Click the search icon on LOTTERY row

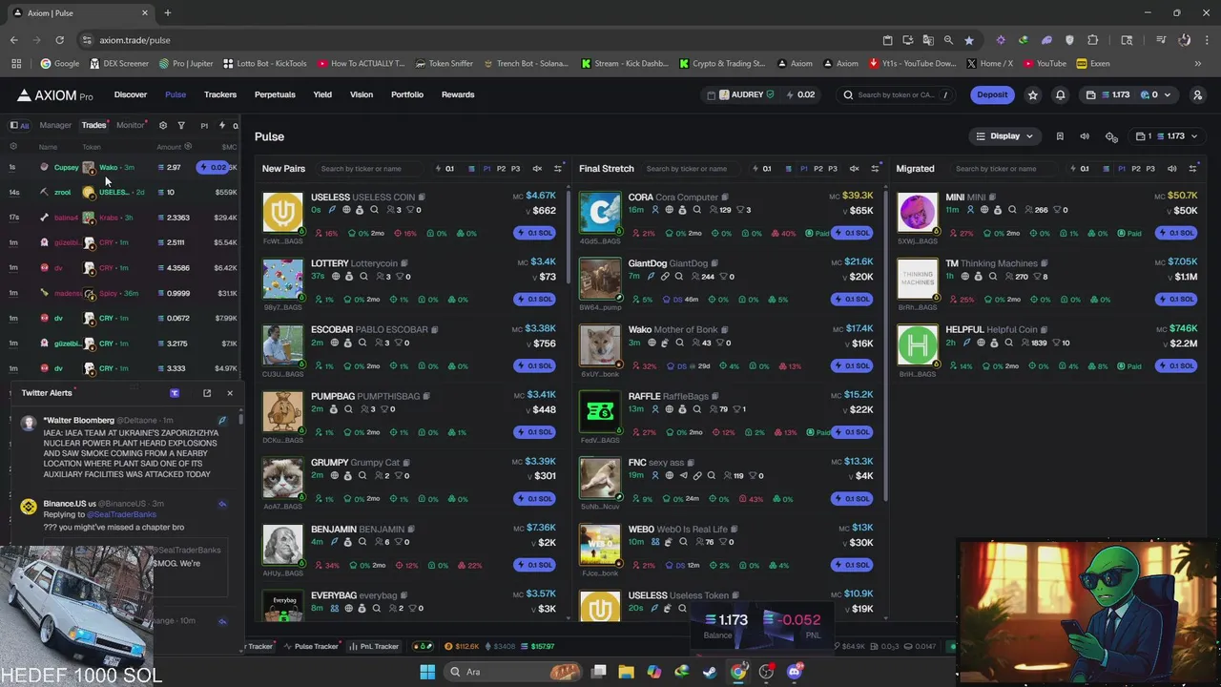tap(362, 277)
